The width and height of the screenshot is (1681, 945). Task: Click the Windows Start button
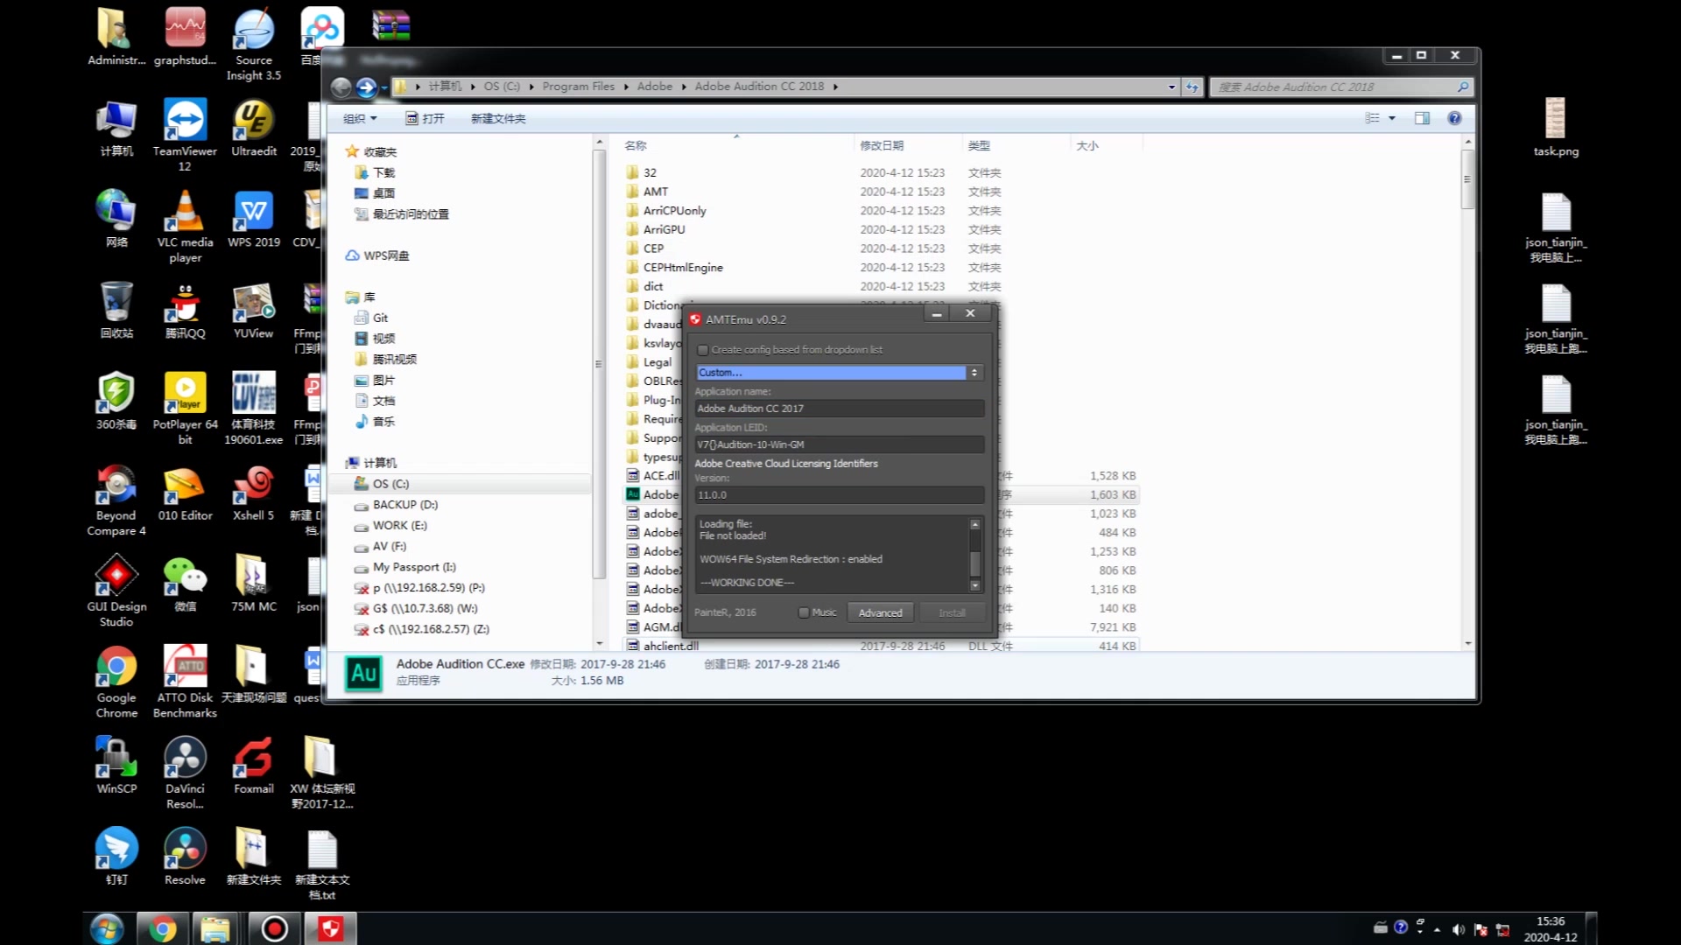tap(107, 928)
